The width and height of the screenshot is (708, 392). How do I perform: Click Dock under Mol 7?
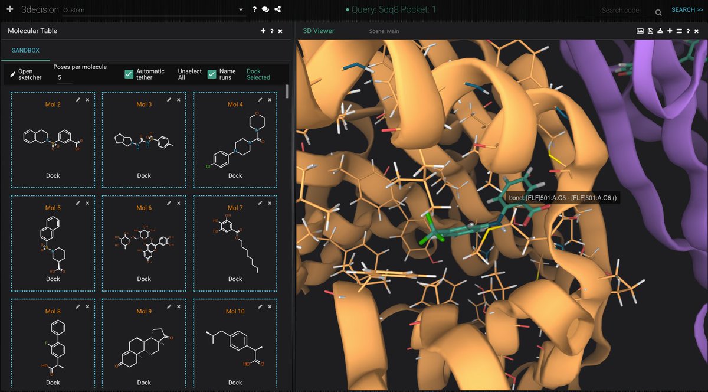(x=235, y=279)
